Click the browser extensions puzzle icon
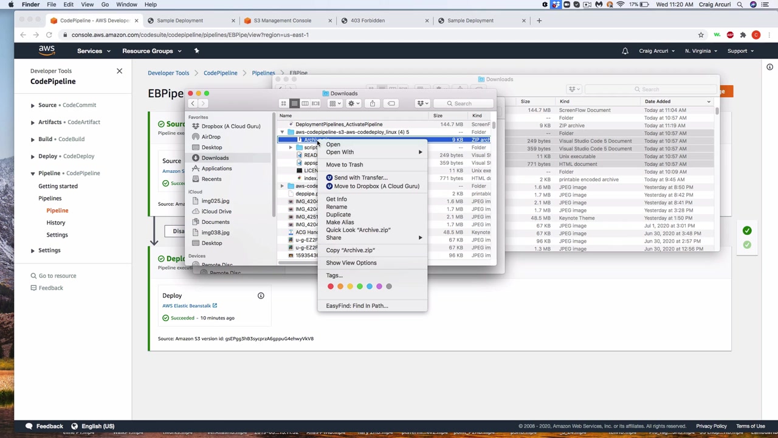778x438 pixels. click(743, 35)
